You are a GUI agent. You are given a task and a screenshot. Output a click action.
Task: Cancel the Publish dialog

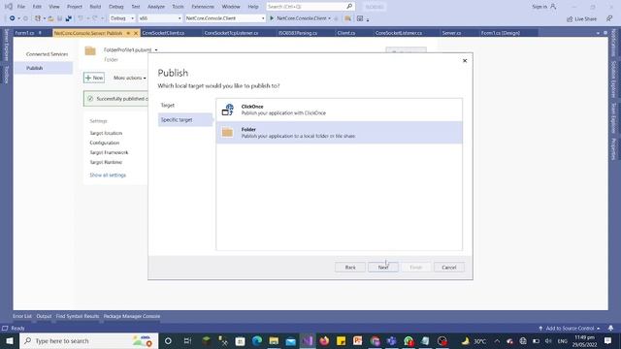(x=448, y=268)
